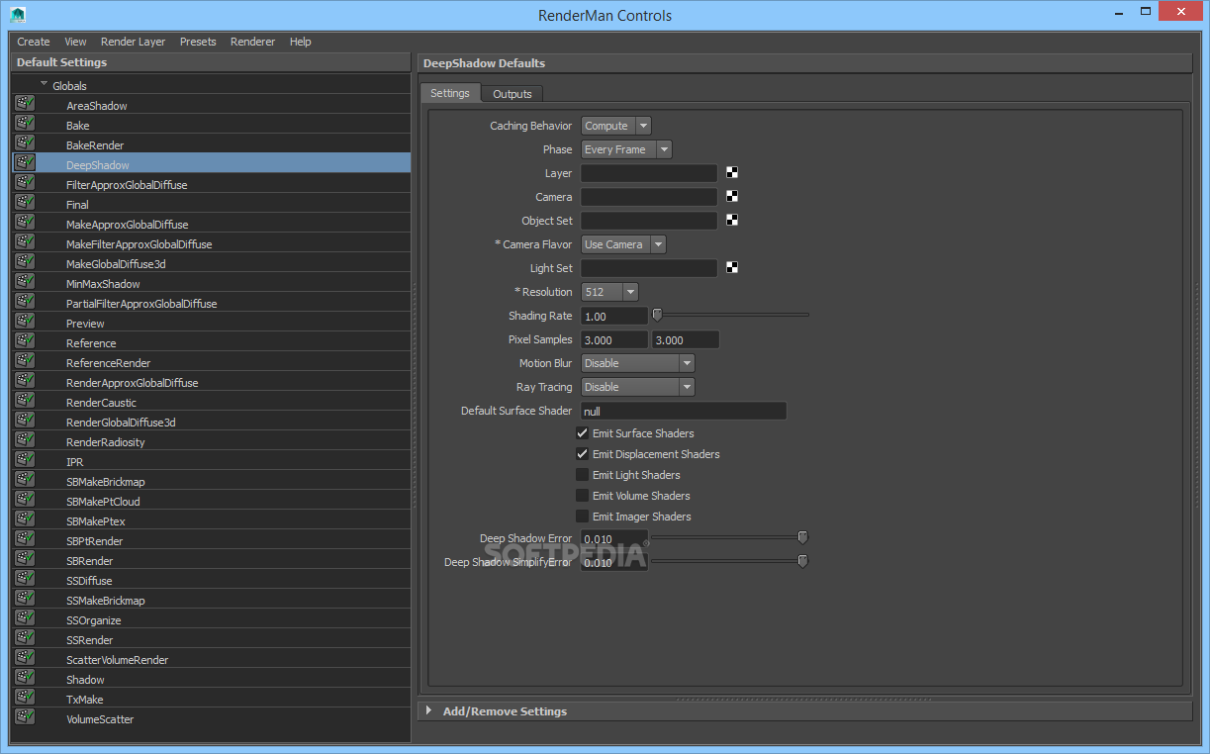Open the Resolution dropdown
The image size is (1210, 754).
[609, 292]
